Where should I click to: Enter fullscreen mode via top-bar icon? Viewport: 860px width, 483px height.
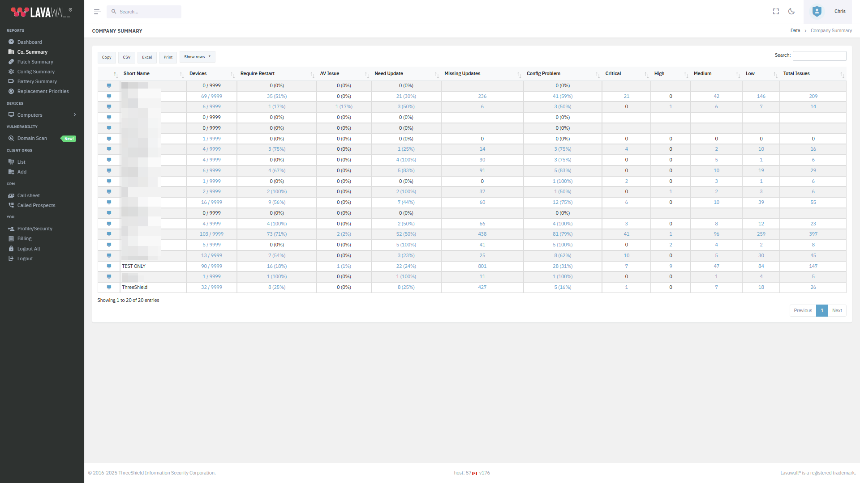point(776,12)
